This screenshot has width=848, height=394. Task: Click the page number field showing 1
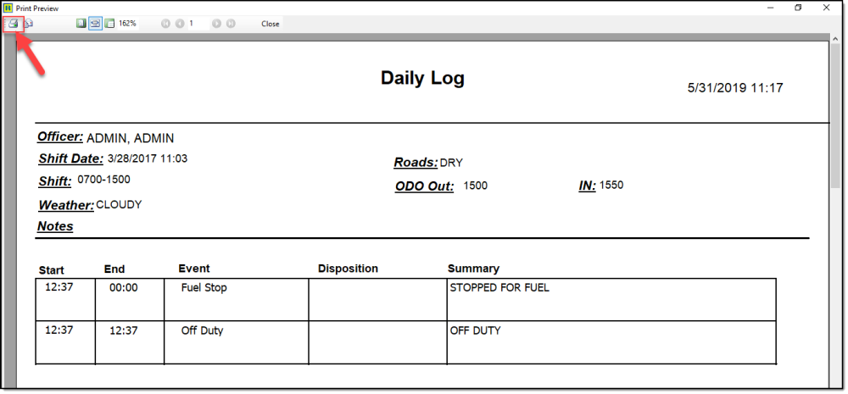point(197,24)
